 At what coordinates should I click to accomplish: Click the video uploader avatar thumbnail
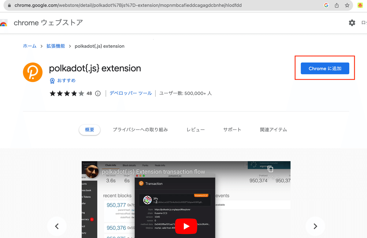92,172
